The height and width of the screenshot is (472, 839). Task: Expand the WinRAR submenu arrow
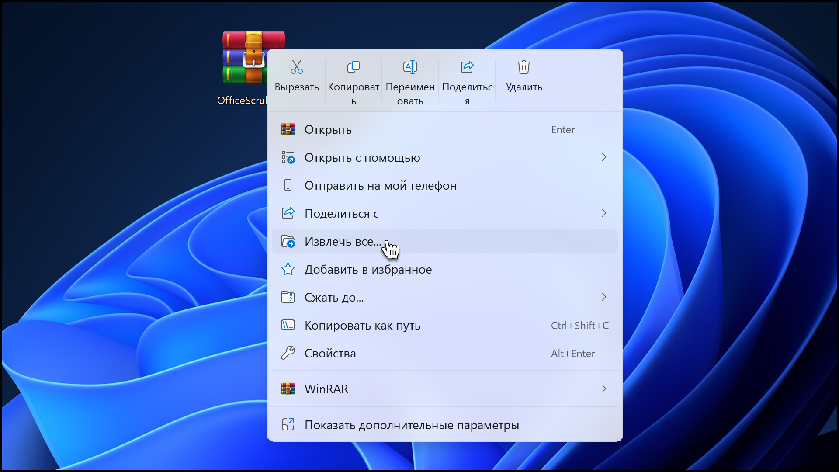603,389
